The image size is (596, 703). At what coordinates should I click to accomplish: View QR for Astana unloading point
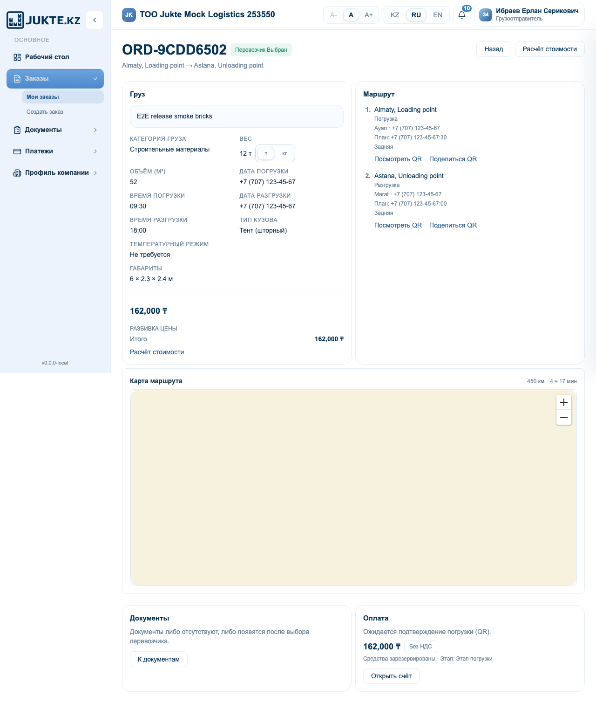click(398, 225)
